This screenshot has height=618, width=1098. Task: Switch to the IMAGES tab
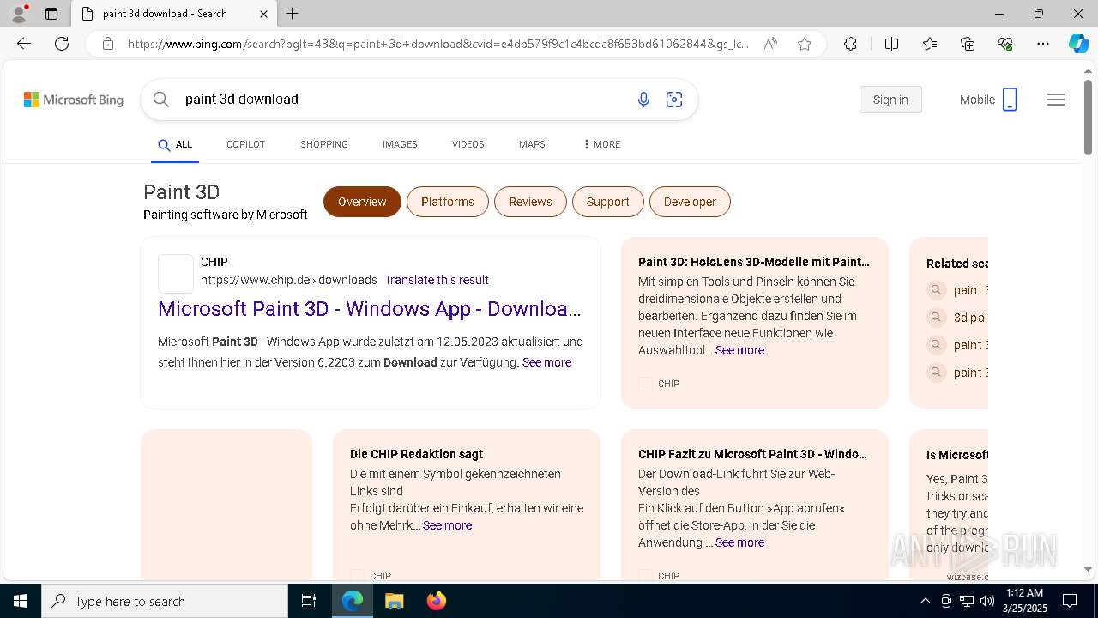click(x=400, y=144)
